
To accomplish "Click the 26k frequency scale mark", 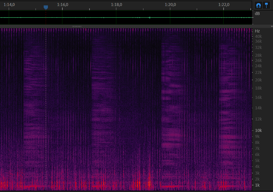I will click(258, 60).
